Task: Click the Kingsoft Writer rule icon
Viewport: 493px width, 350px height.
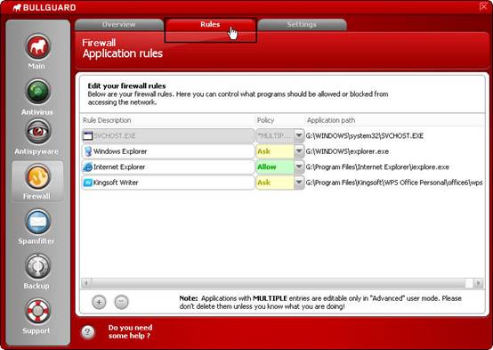Action: pyautogui.click(x=88, y=183)
